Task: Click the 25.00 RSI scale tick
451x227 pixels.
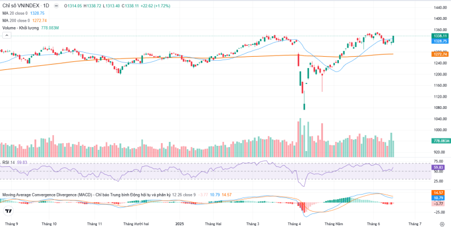Action: click(439, 181)
